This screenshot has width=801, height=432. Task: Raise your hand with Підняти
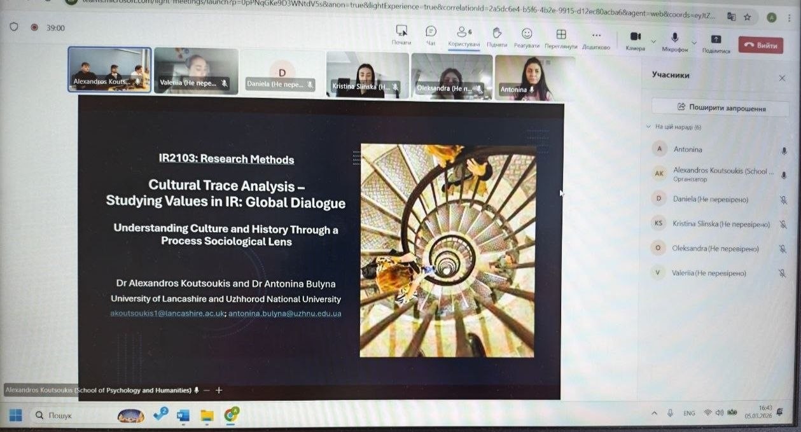point(496,34)
